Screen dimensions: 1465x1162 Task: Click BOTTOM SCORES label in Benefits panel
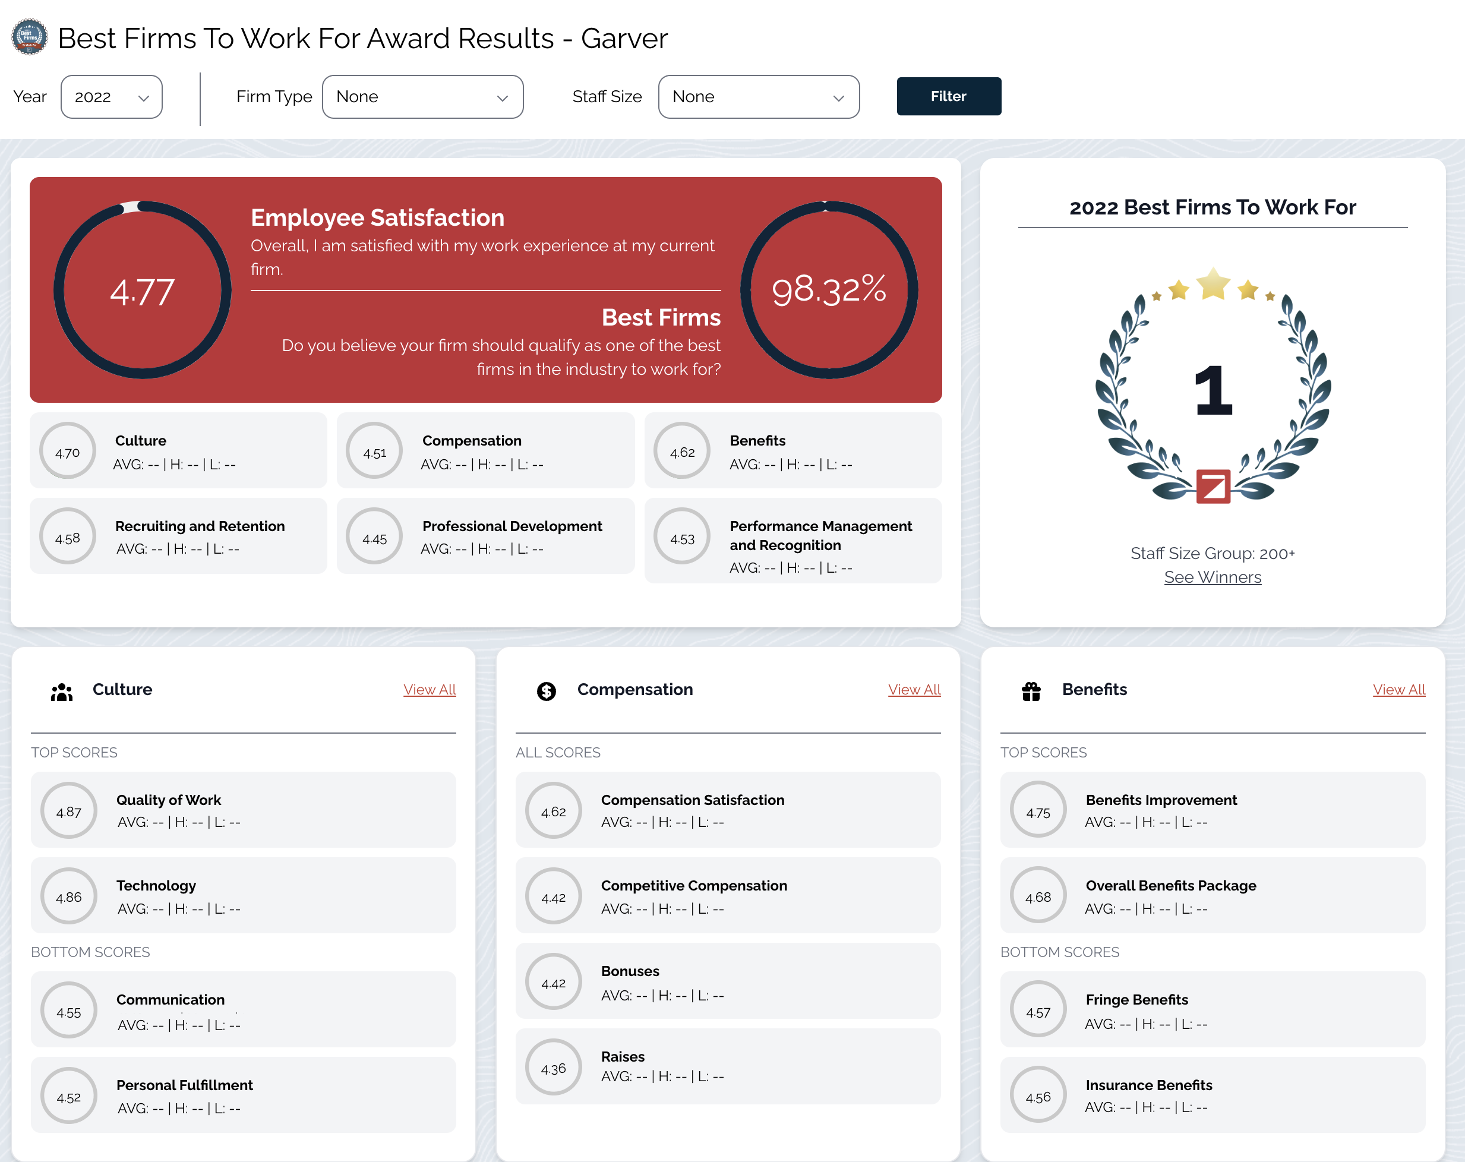point(1059,953)
